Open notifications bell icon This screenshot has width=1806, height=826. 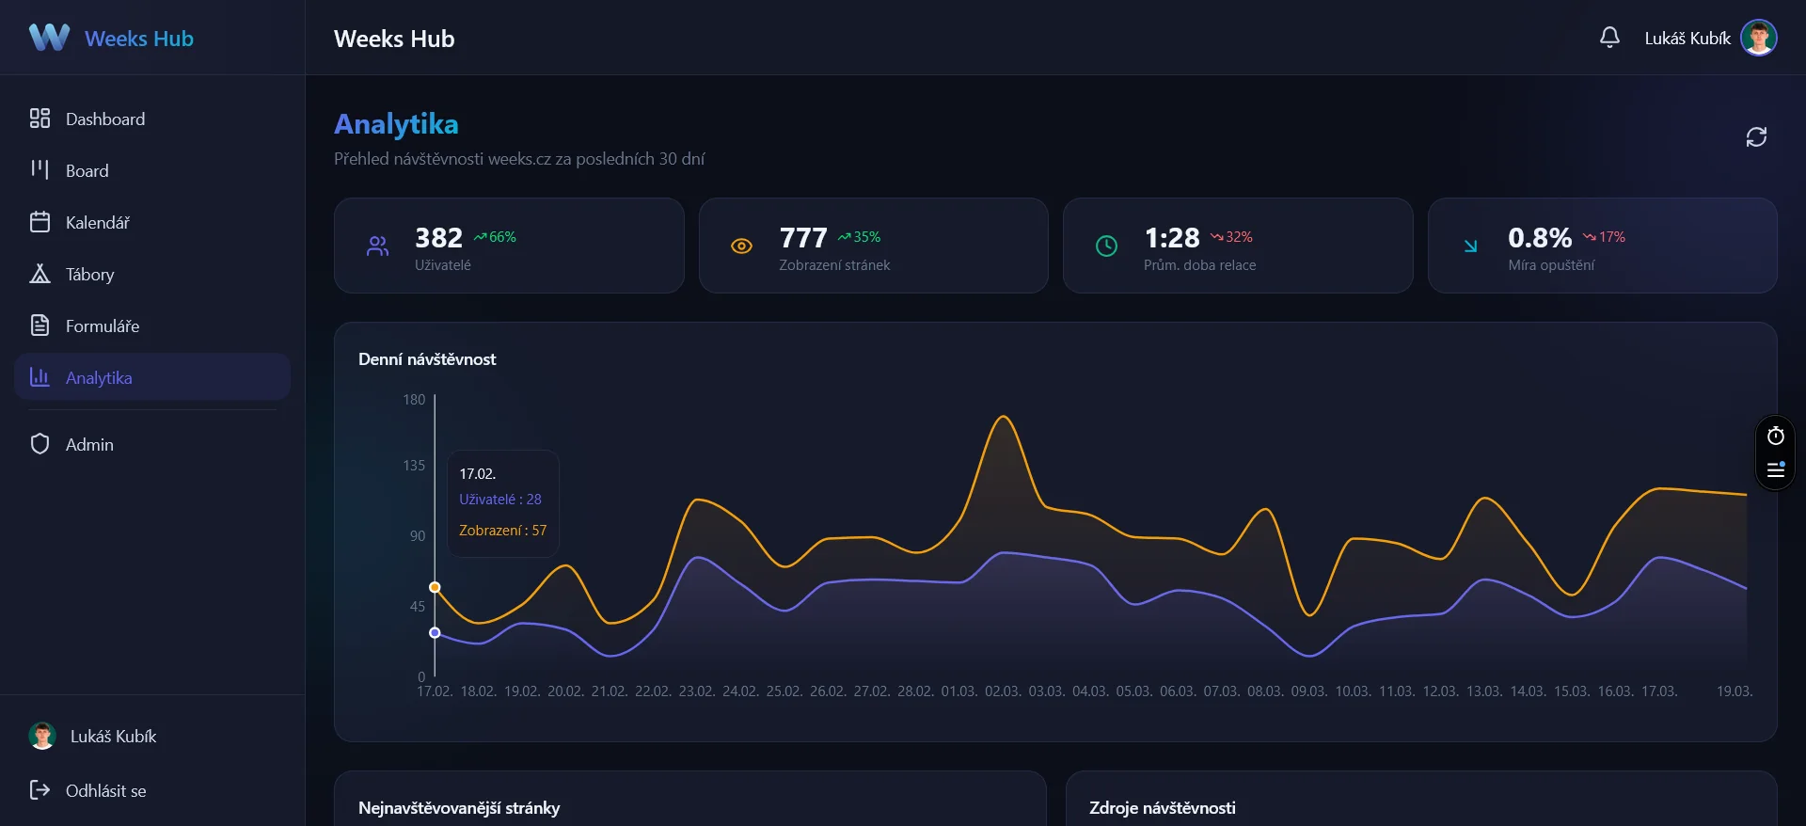[x=1609, y=38]
